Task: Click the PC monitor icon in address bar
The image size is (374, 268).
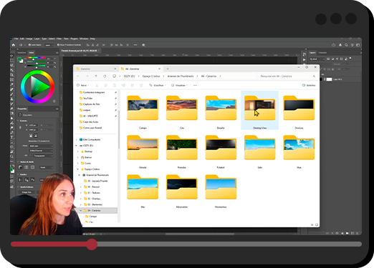Action: tap(114, 76)
